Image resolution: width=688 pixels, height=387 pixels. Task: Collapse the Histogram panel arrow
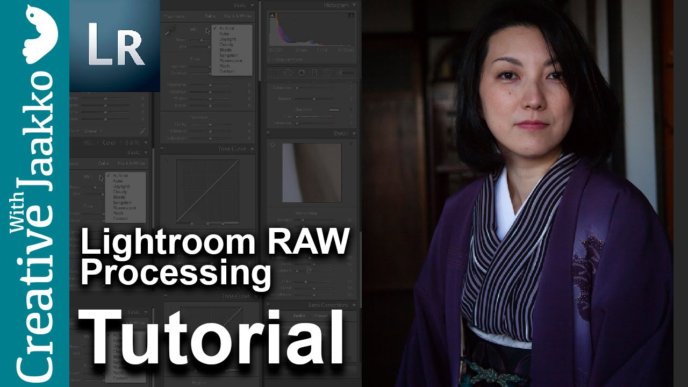(354, 5)
